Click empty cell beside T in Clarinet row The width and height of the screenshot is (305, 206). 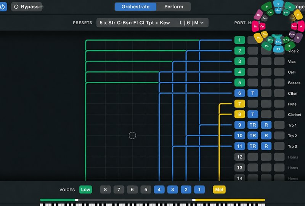click(x=266, y=114)
